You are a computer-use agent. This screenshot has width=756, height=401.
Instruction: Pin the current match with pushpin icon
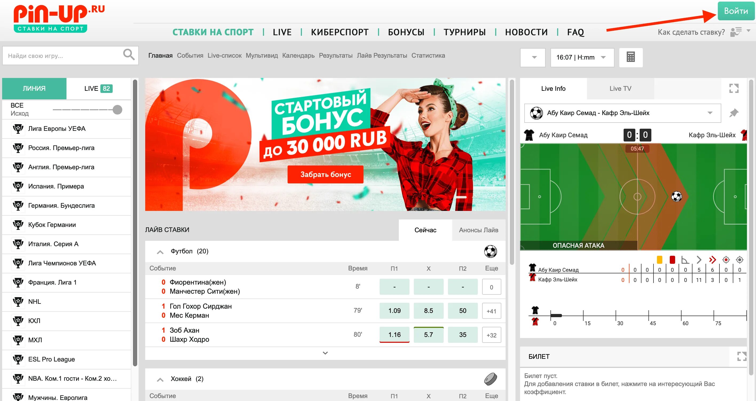(734, 113)
